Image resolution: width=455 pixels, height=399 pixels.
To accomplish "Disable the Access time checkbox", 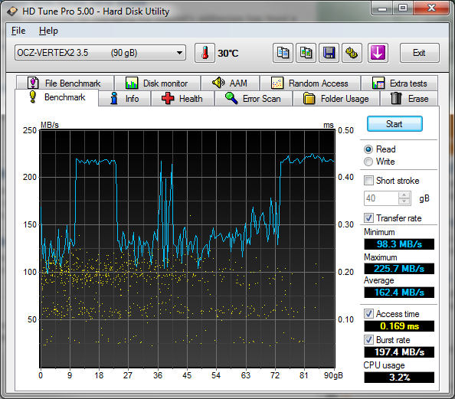I will (x=368, y=314).
